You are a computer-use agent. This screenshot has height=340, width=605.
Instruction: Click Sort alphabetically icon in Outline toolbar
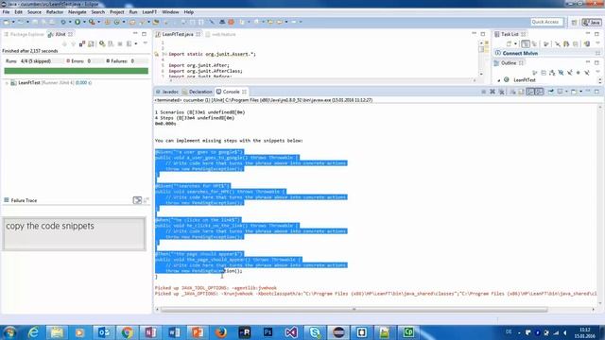[x=552, y=73]
